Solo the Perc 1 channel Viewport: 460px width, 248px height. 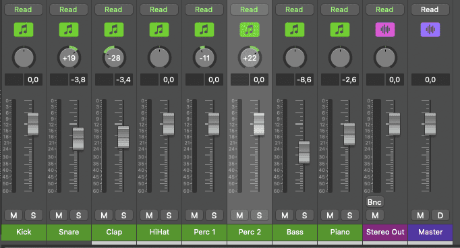coord(214,216)
